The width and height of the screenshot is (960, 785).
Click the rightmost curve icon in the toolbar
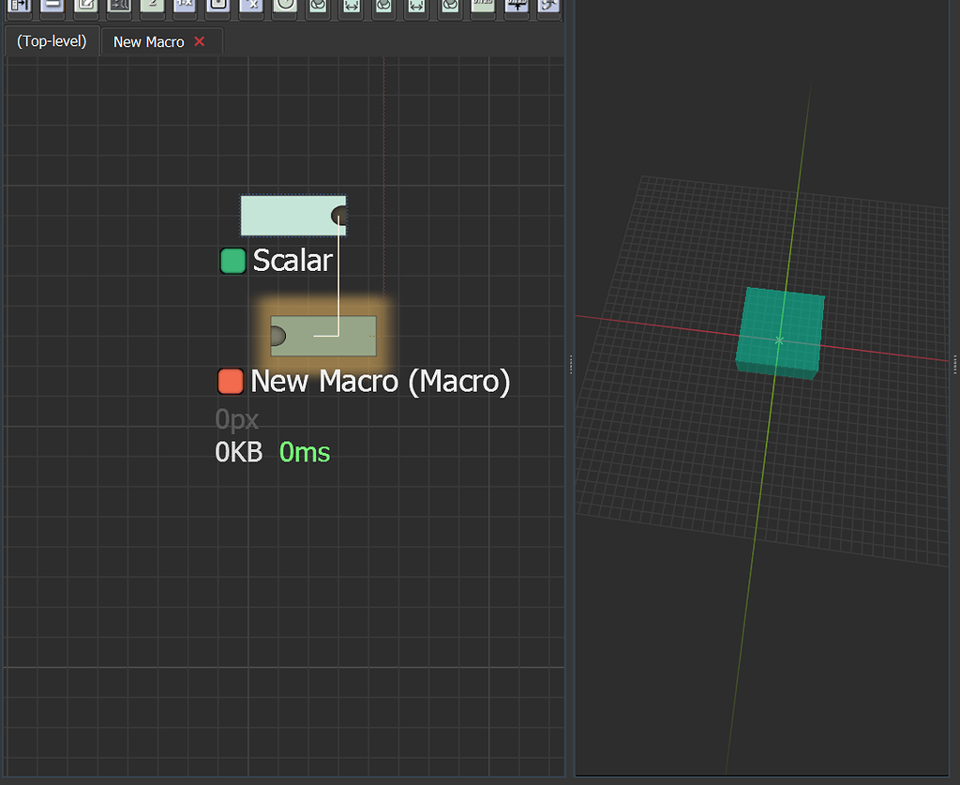click(549, 8)
